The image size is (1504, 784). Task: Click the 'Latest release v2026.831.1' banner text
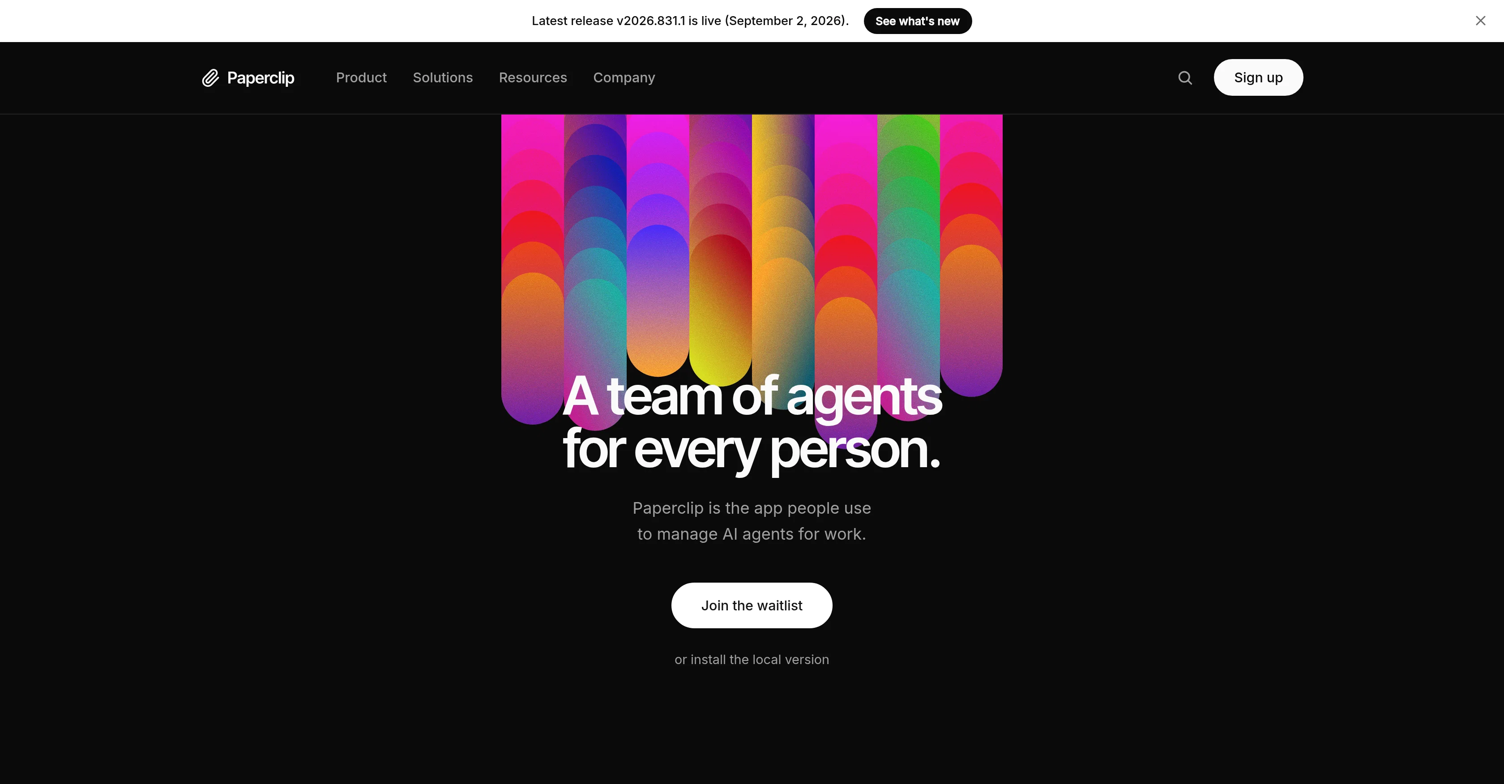tap(690, 21)
